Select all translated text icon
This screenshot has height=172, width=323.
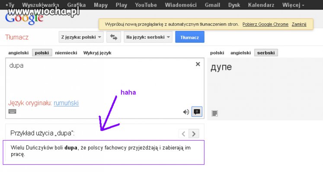point(214,113)
